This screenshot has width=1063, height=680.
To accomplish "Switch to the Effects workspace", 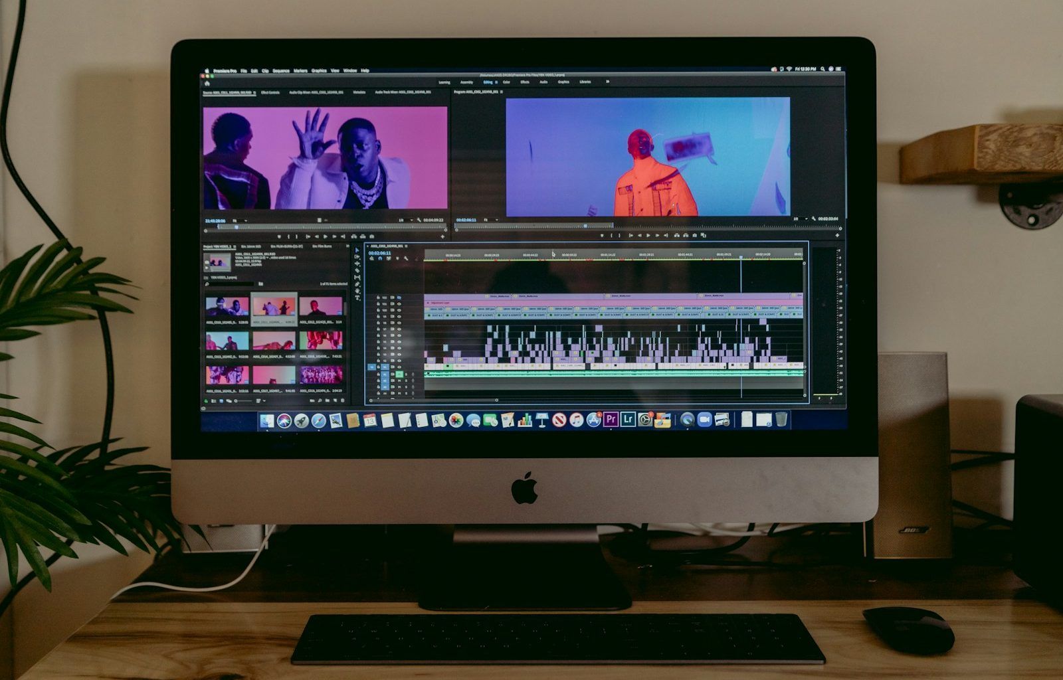I will pyautogui.click(x=525, y=82).
